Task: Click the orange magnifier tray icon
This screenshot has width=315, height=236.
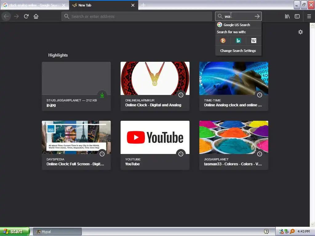Action: click(292, 232)
